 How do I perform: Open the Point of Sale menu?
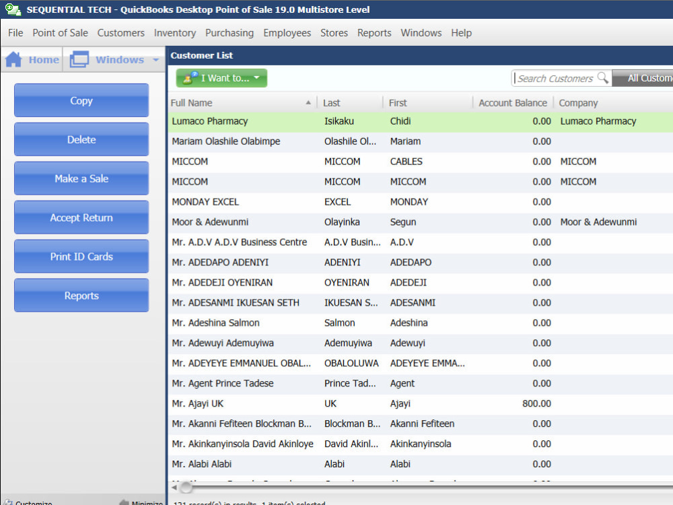tap(60, 32)
